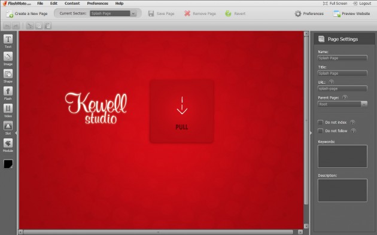
Task: Open the Help menu
Action: [x=119, y=4]
